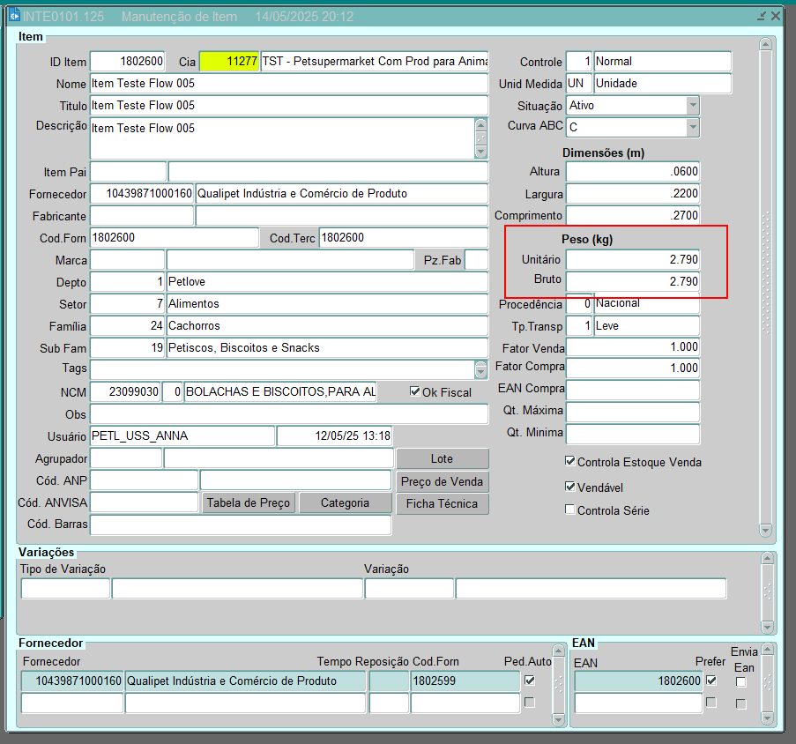Click the Qt. Mínima field
Viewport: 796px width, 744px height.
(x=633, y=434)
